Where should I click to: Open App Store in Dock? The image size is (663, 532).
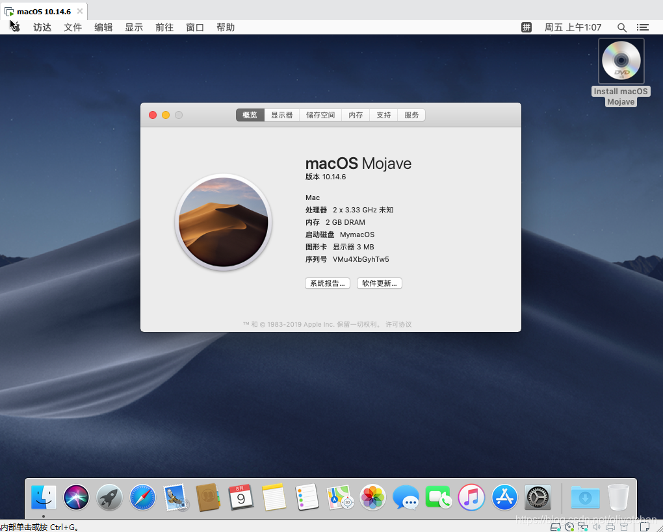504,498
